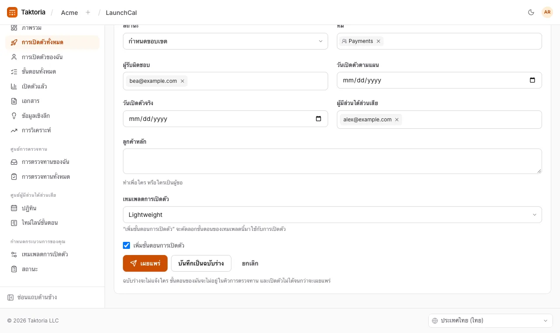Open การวิเคราะห์ page
The width and height of the screenshot is (560, 333).
(x=52, y=130)
